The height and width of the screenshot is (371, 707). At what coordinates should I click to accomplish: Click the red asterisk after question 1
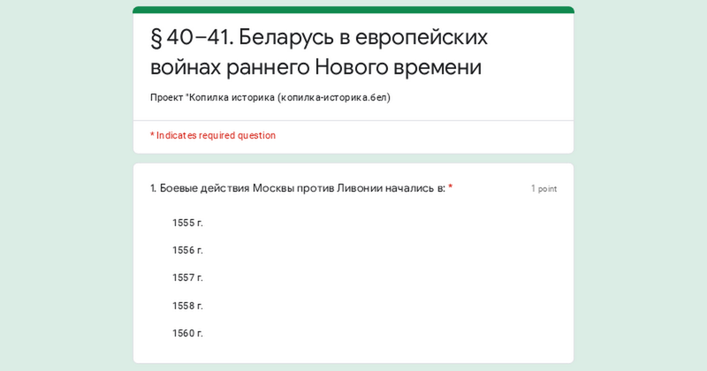[451, 187]
